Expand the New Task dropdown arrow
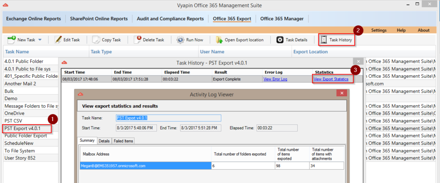 (x=40, y=40)
